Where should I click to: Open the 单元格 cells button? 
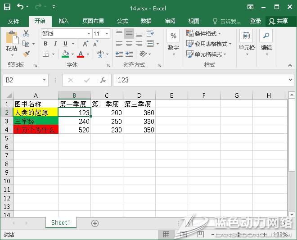[x=246, y=43]
